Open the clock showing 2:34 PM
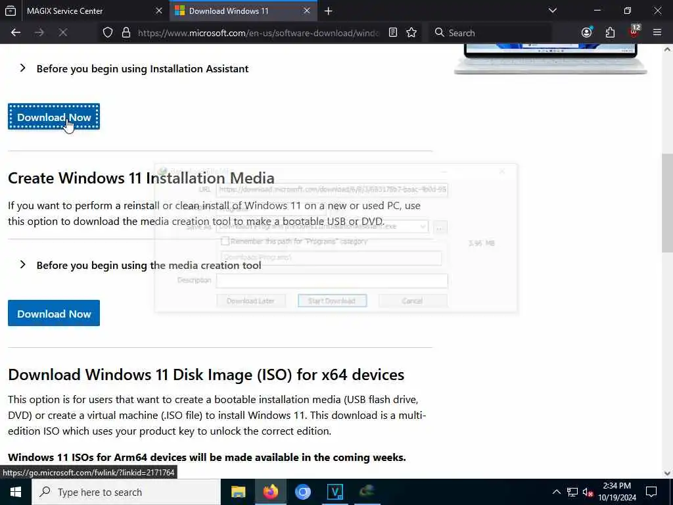Image resolution: width=673 pixels, height=505 pixels. click(616, 492)
